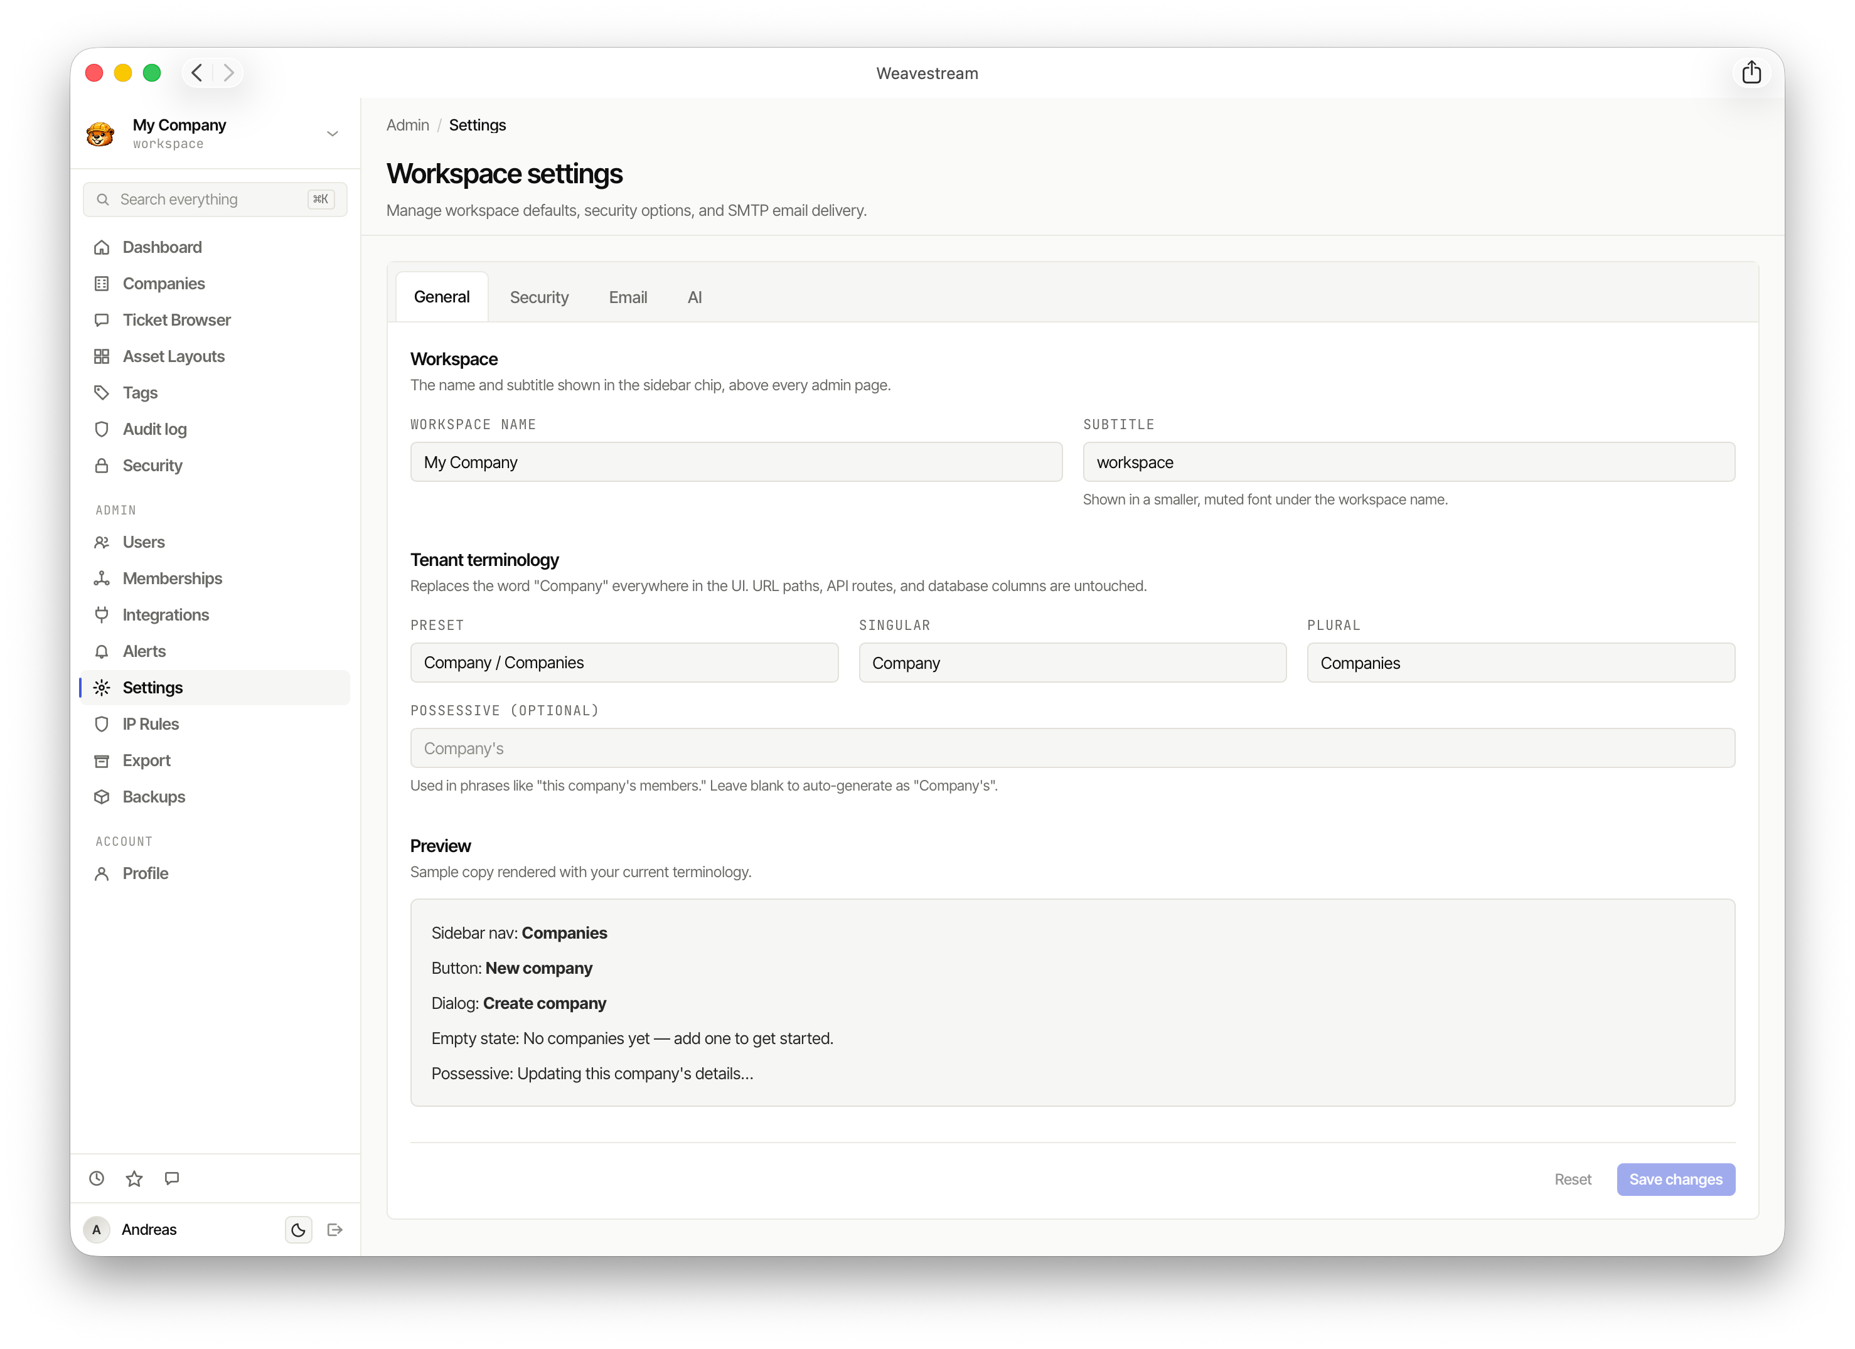Open the Preset Company / Companies dropdown

pos(624,662)
